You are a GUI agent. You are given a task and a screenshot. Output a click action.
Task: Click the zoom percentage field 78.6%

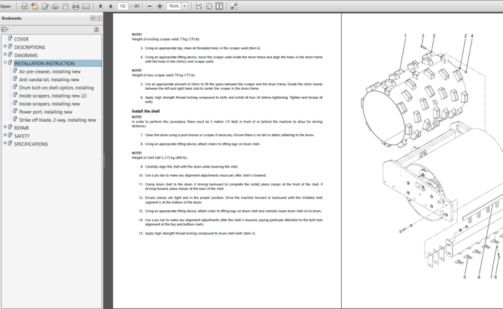click(x=174, y=6)
